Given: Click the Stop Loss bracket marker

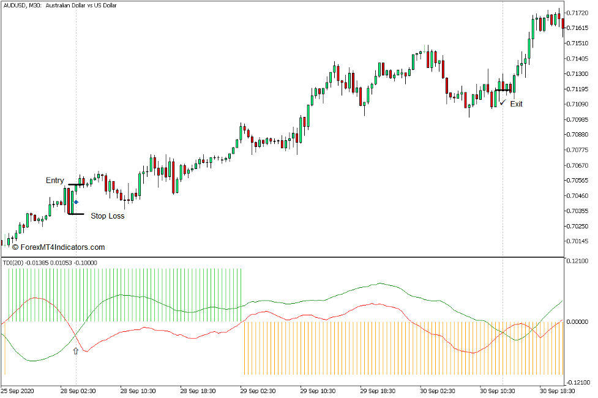Looking at the screenshot, I should (x=76, y=214).
